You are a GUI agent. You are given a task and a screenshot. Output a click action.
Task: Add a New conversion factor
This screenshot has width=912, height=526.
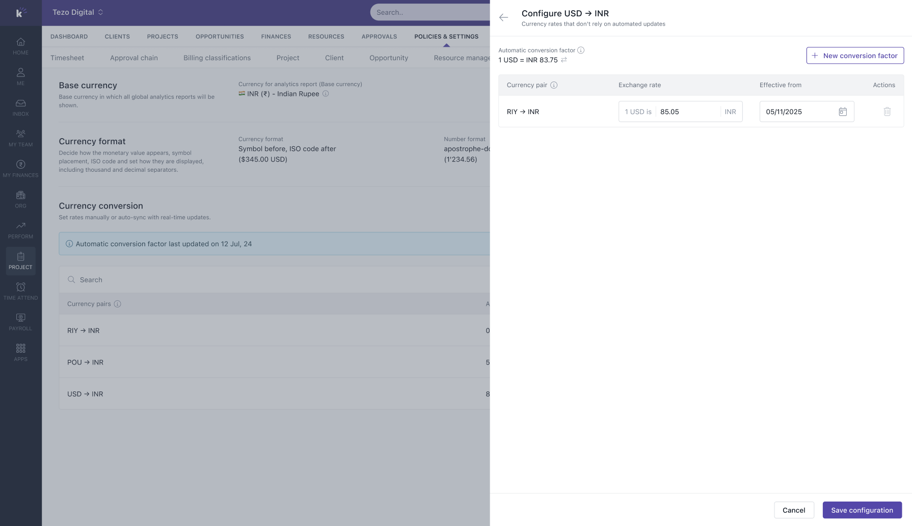click(854, 56)
